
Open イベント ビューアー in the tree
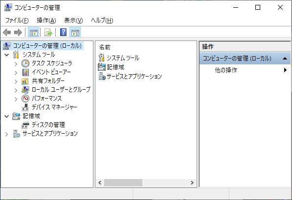click(51, 72)
